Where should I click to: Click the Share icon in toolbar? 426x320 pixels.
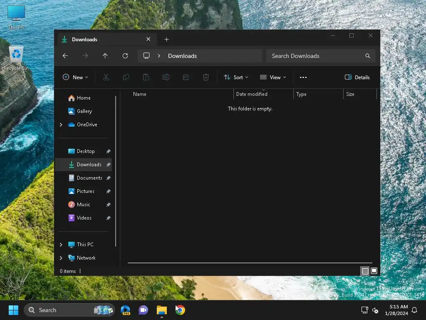(186, 77)
